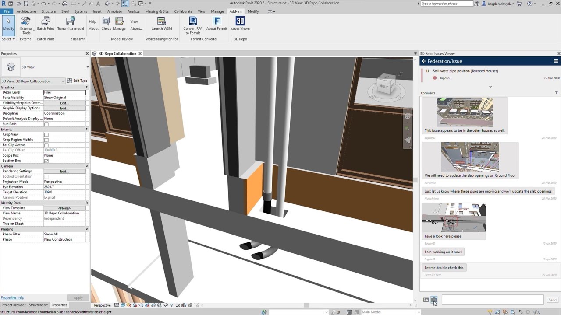This screenshot has height=315, width=561.
Task: Click the view horizontal scrollbar thumb
Action: [x=306, y=305]
